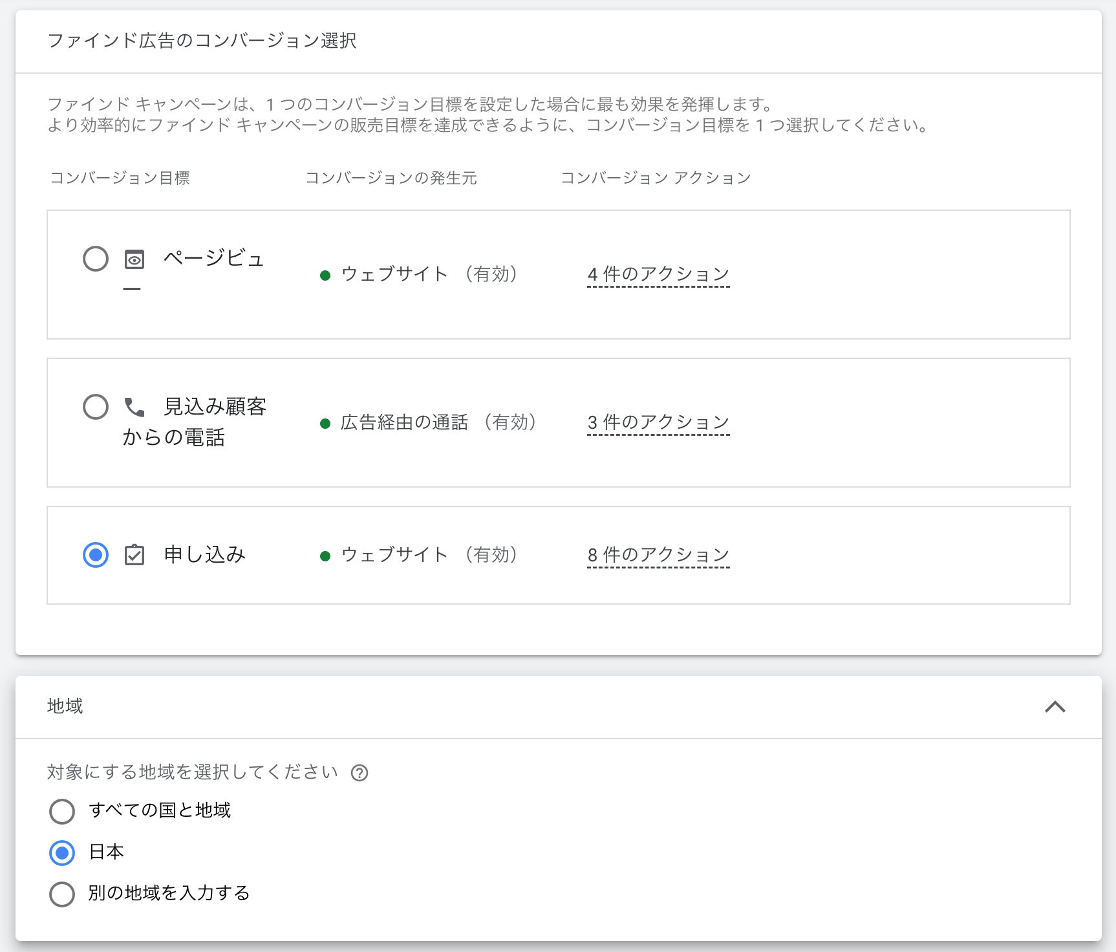The image size is (1116, 952).
Task: Click the clipboard check icon for 申し込み
Action: tap(134, 555)
